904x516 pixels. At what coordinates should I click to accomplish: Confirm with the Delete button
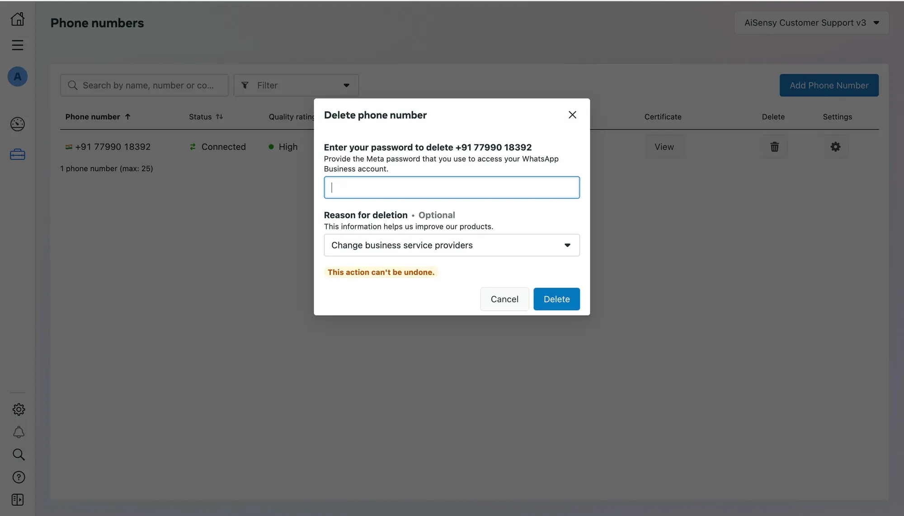(x=556, y=299)
